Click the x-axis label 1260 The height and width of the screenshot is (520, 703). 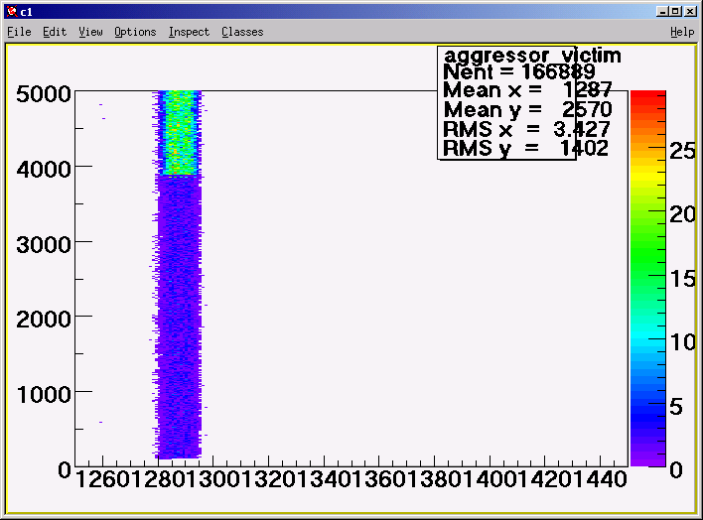coord(102,478)
